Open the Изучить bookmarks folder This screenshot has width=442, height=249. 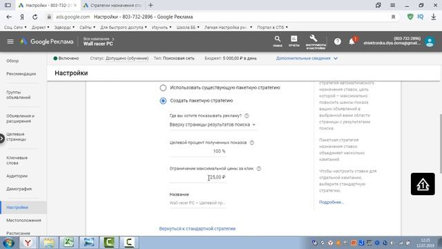pyautogui.click(x=162, y=28)
